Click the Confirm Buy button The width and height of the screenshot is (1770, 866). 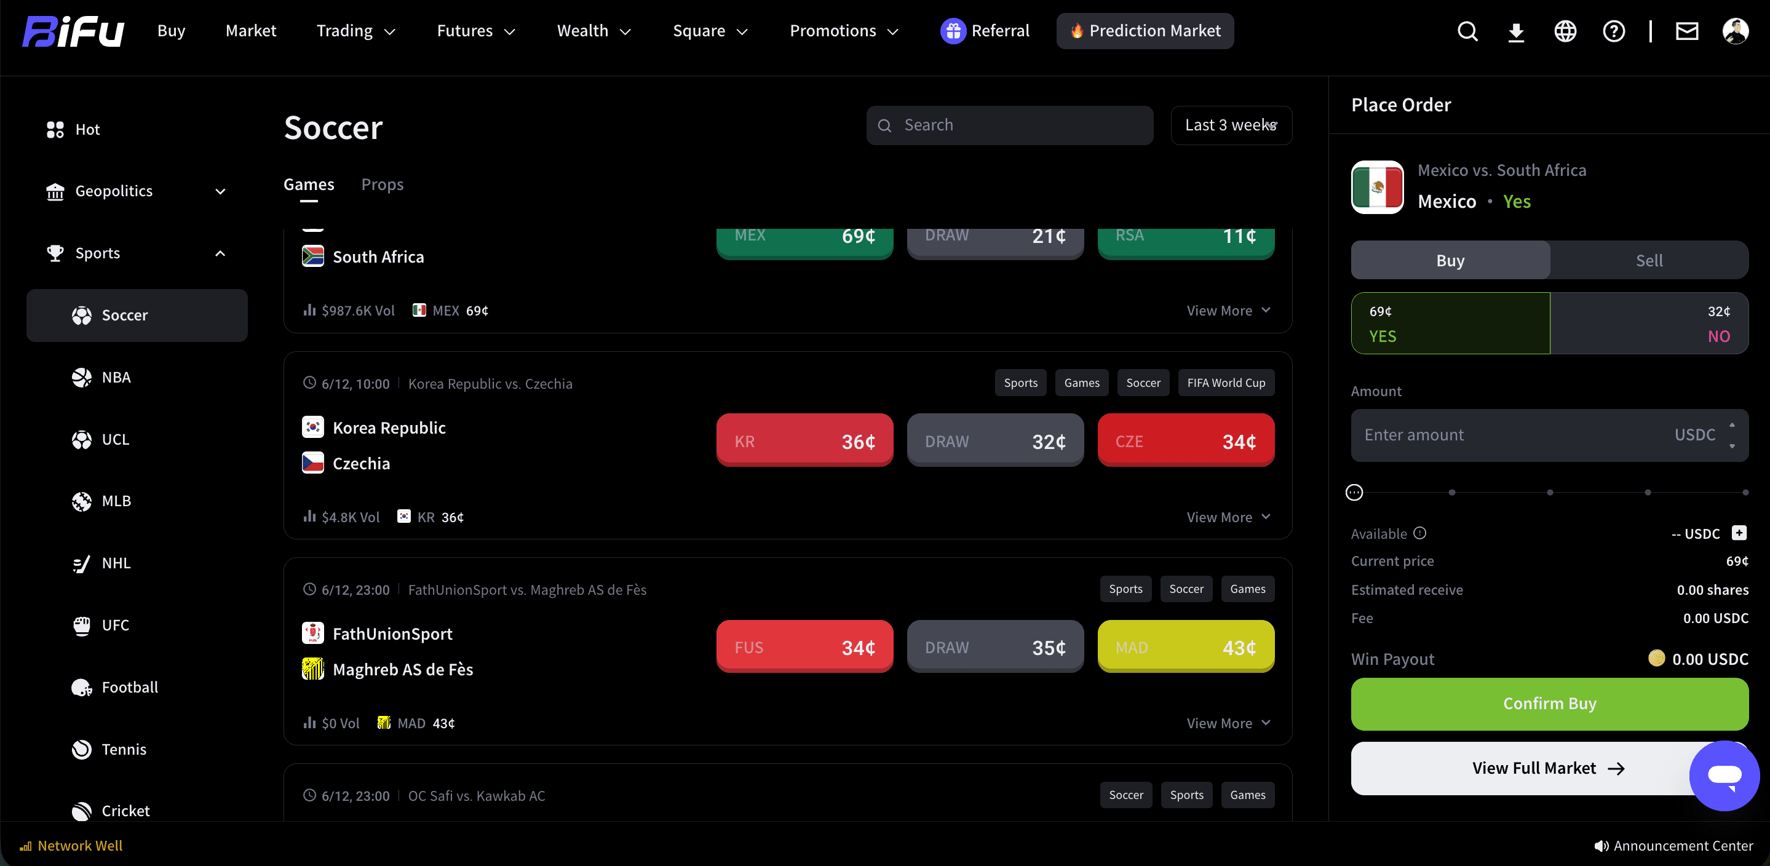pos(1549,704)
